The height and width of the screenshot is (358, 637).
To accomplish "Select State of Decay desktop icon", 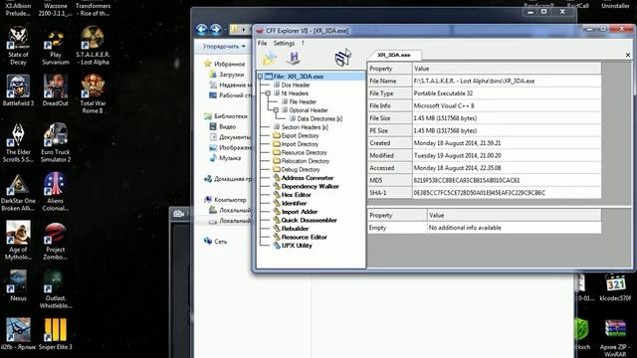I will click(18, 46).
